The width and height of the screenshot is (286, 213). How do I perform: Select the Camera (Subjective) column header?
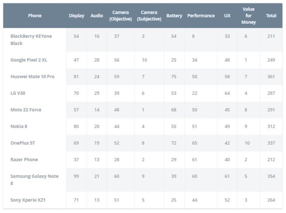click(149, 16)
